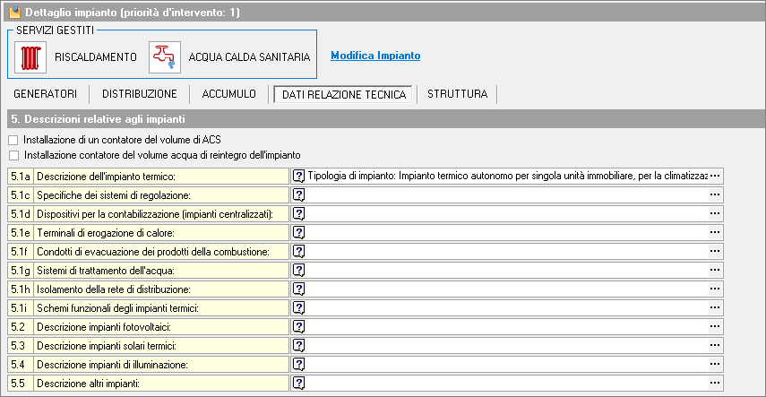This screenshot has height=397, width=766.
Task: Click help icon for Descrizione dell'impianto termico
Action: [299, 177]
